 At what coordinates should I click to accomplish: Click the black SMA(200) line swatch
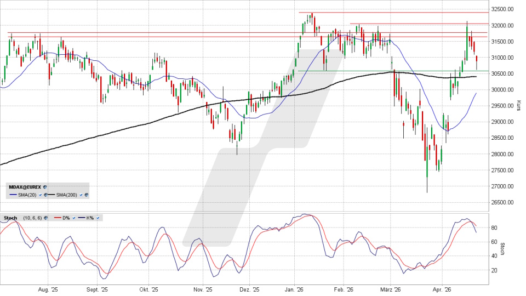(52, 195)
